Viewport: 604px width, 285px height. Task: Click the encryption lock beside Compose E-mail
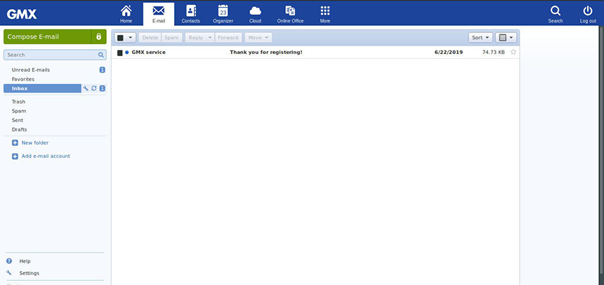[98, 37]
